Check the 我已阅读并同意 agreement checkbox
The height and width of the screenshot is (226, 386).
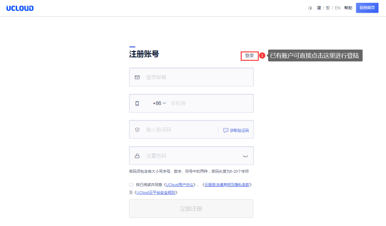tap(131, 185)
